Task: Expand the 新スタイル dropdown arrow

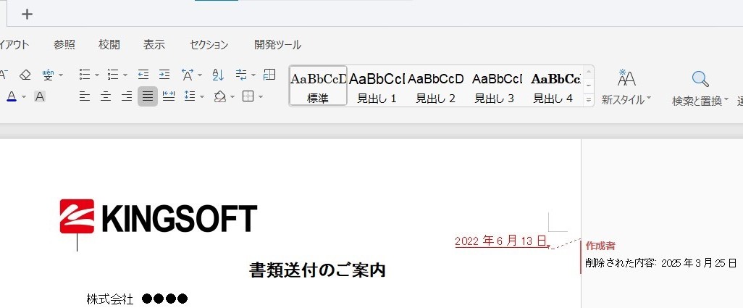Action: pyautogui.click(x=649, y=99)
